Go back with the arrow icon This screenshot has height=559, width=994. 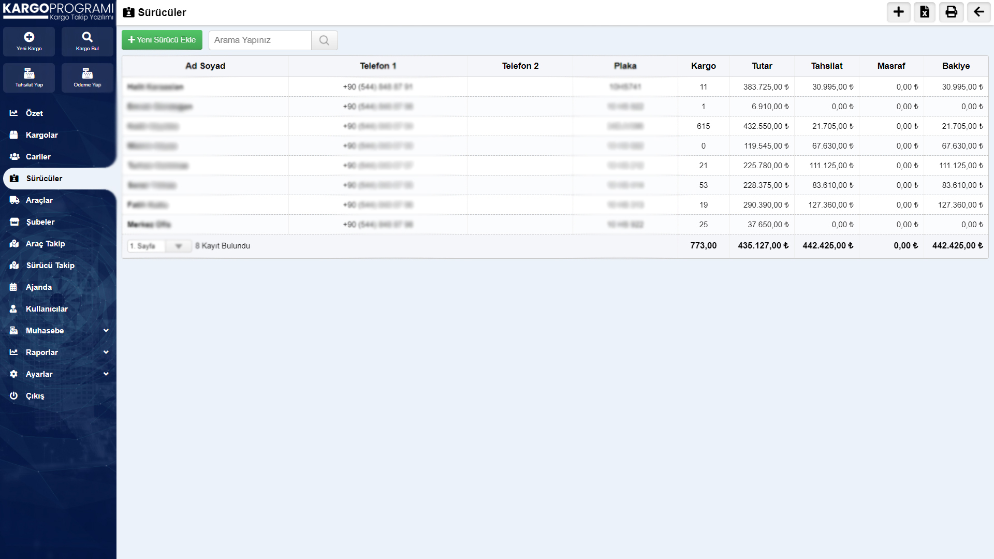pyautogui.click(x=979, y=12)
